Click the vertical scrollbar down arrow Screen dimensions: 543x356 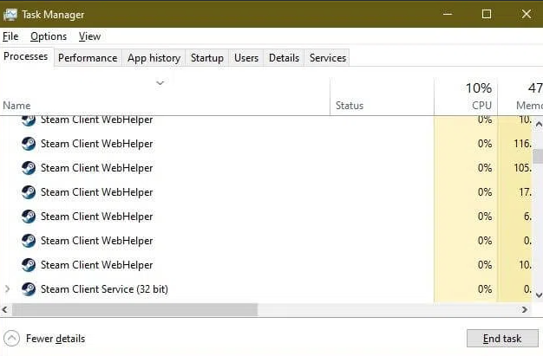pos(539,295)
